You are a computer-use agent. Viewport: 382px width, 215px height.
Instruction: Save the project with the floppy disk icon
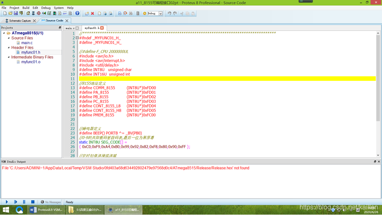click(16, 14)
